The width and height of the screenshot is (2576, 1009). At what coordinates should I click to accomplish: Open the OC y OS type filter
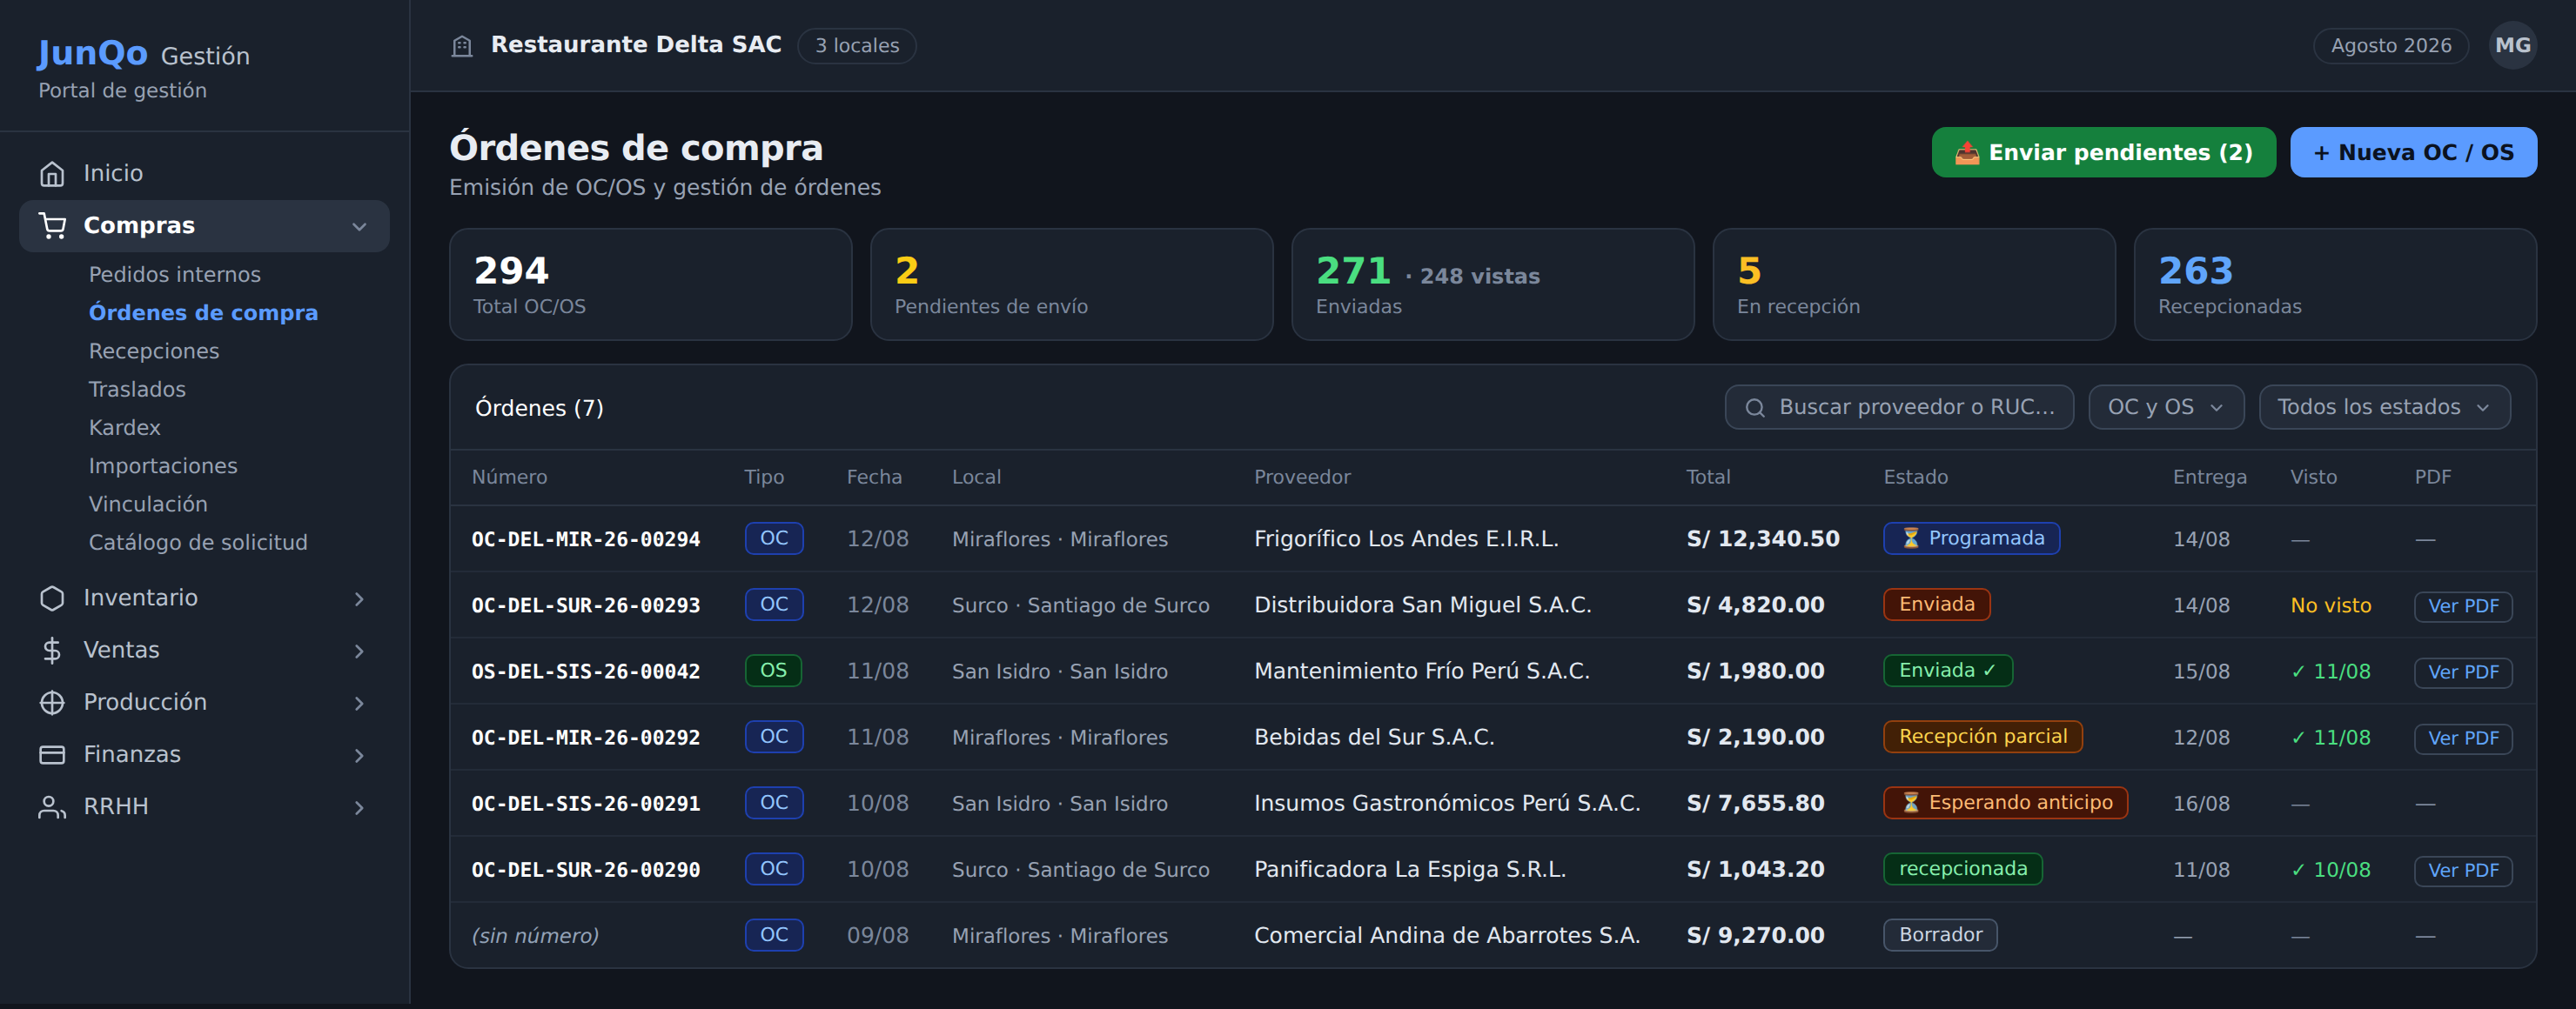pos(2166,408)
